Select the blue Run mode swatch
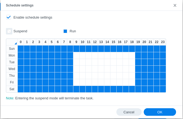 pos(65,31)
